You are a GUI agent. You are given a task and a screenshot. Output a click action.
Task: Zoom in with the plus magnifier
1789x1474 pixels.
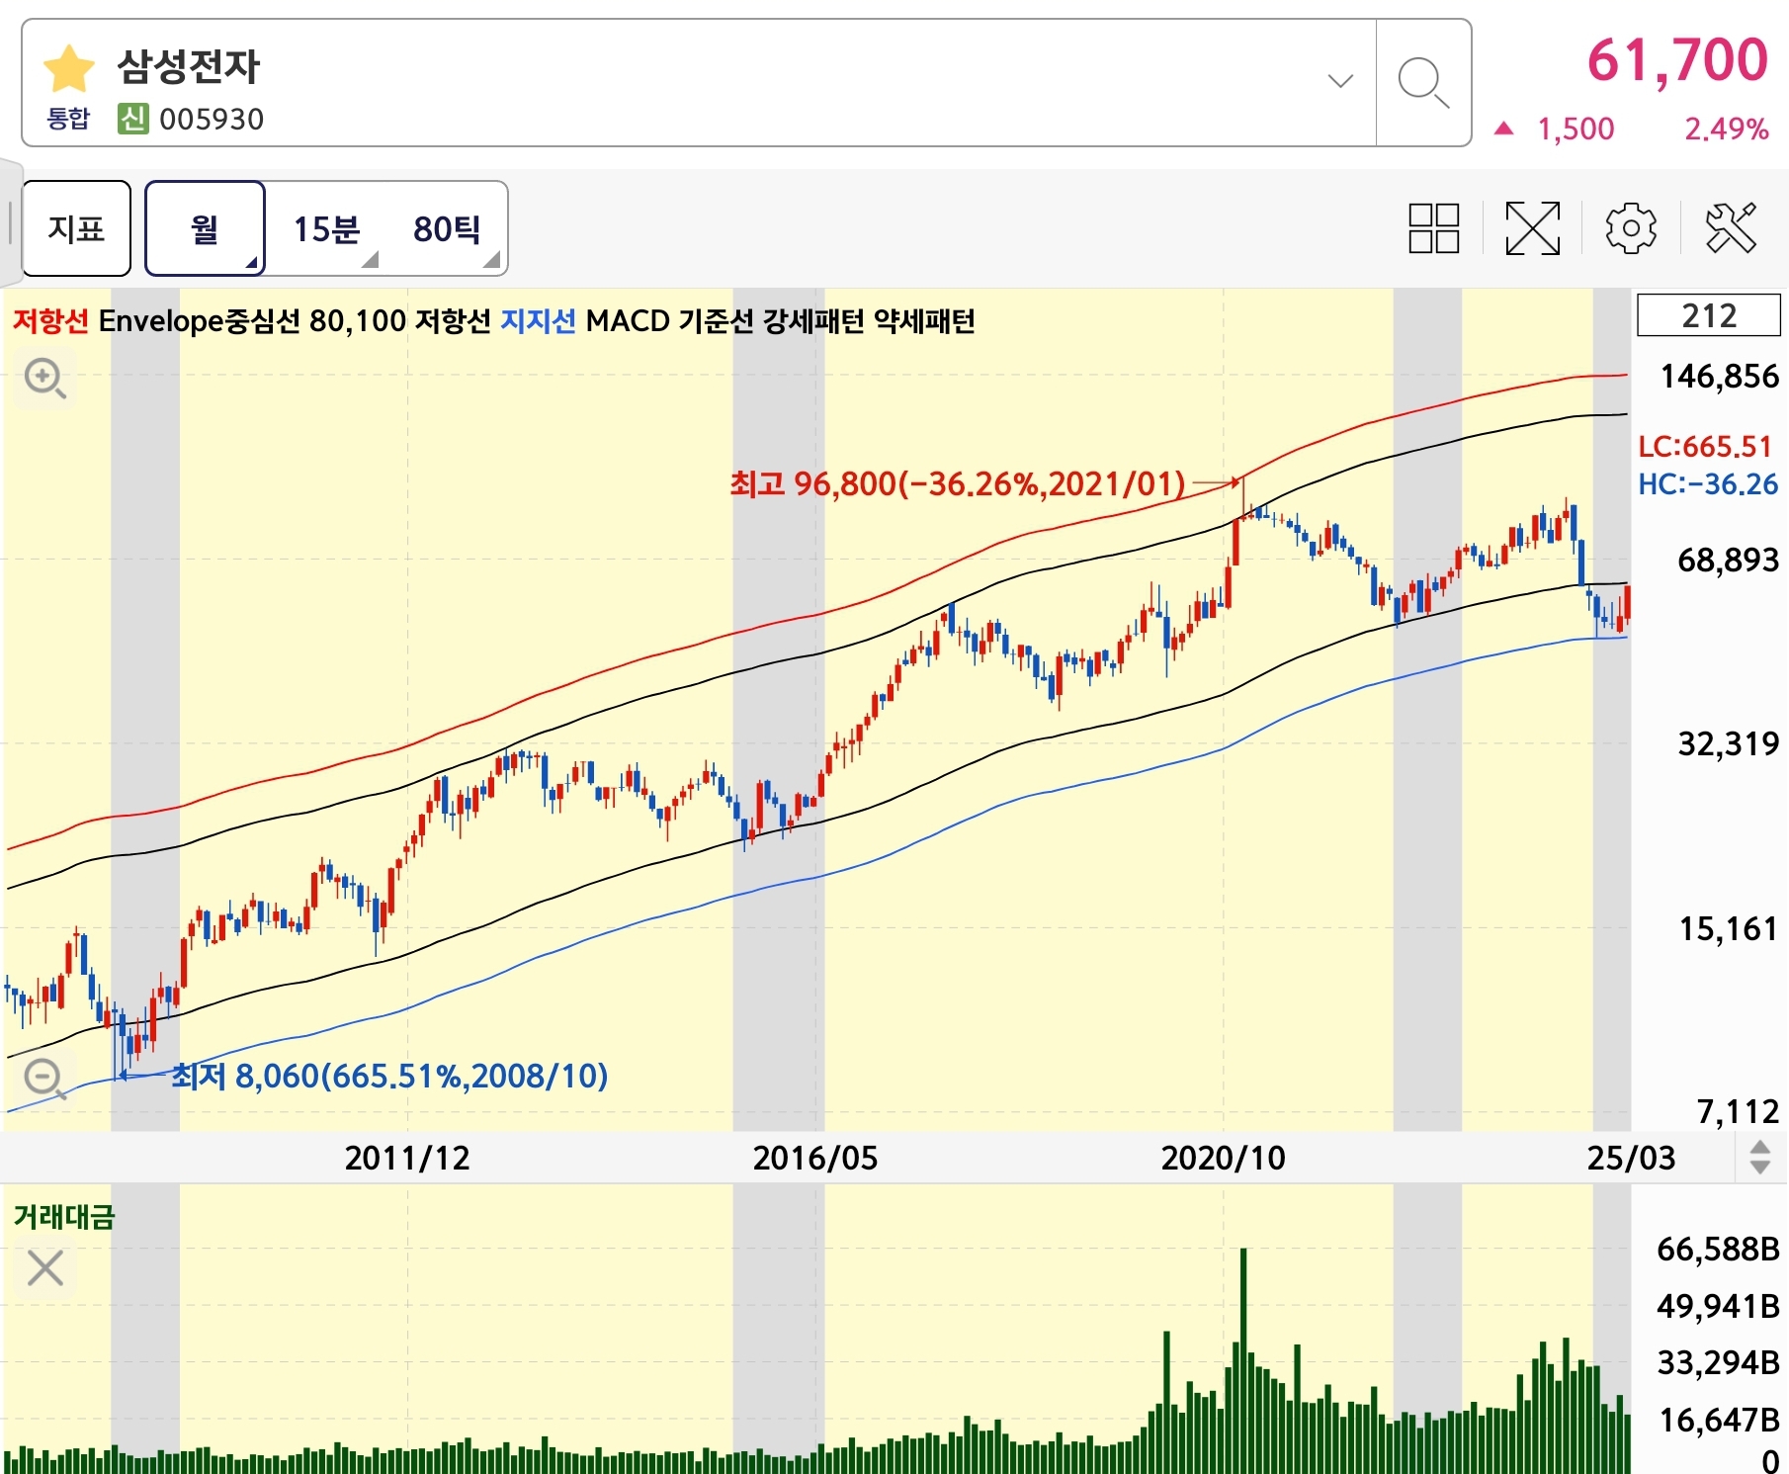[44, 379]
